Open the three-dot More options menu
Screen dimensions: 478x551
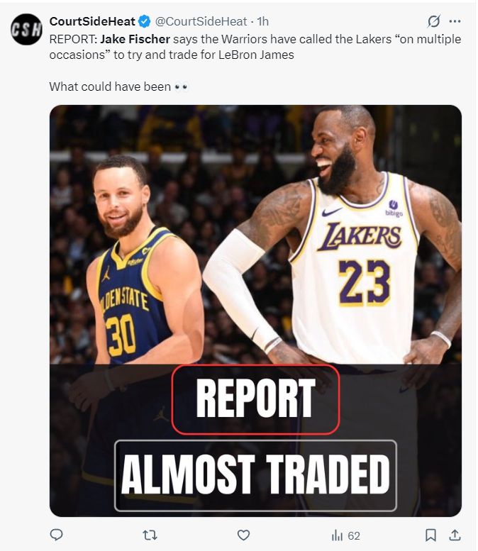point(455,21)
